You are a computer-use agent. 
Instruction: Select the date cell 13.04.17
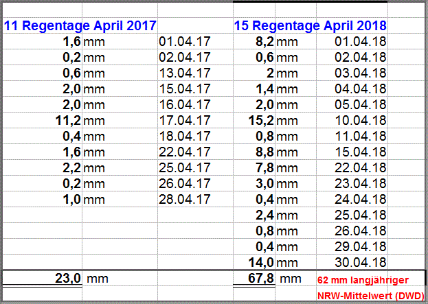click(185, 73)
